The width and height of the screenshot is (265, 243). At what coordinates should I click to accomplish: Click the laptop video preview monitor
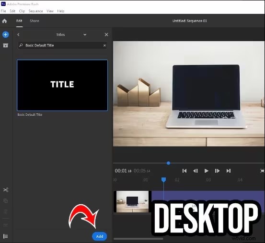[x=189, y=94]
